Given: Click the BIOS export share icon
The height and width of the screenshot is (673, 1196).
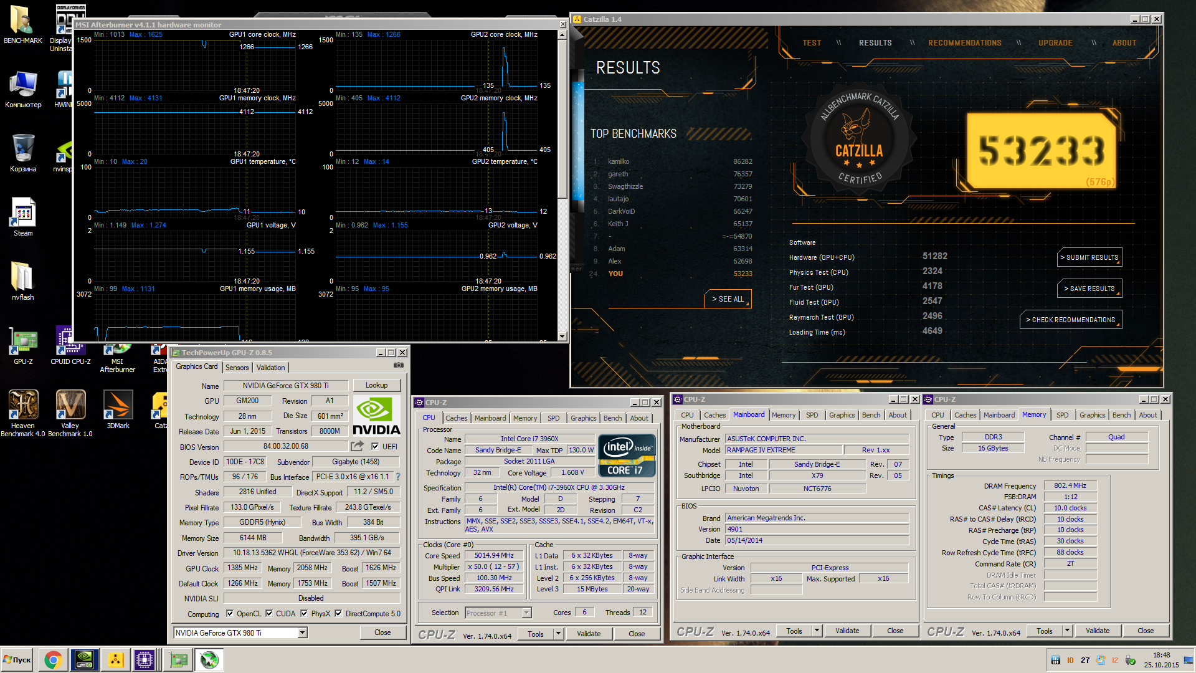Looking at the screenshot, I should (x=357, y=446).
